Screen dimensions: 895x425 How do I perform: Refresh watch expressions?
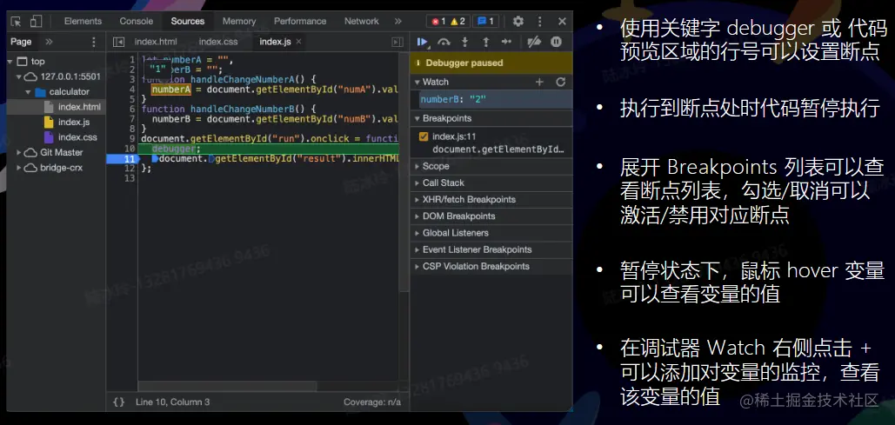560,83
